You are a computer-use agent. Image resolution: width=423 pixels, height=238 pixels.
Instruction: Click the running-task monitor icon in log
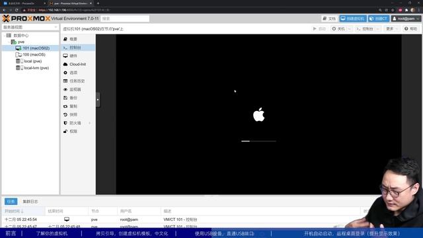(x=67, y=219)
